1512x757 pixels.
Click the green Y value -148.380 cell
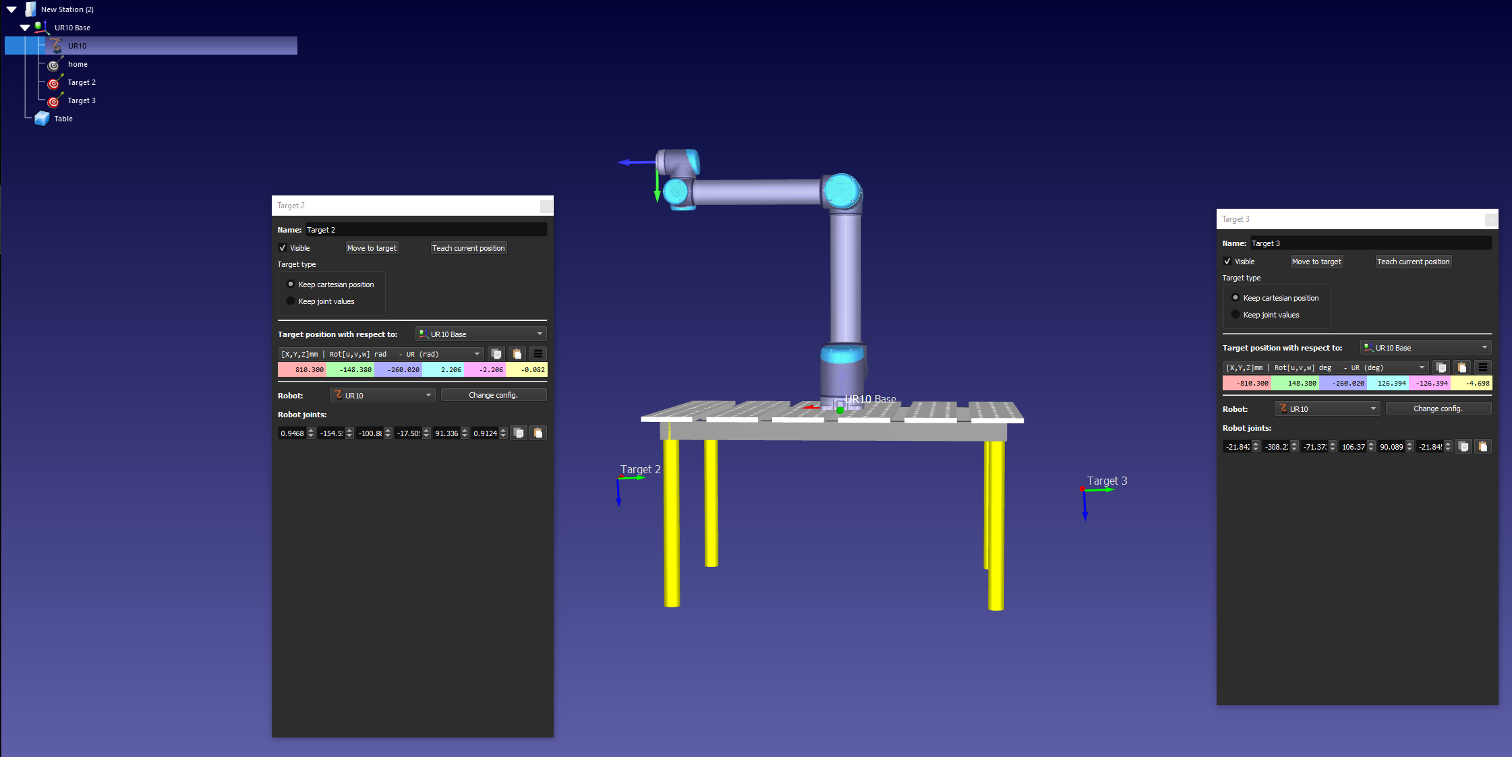[350, 369]
